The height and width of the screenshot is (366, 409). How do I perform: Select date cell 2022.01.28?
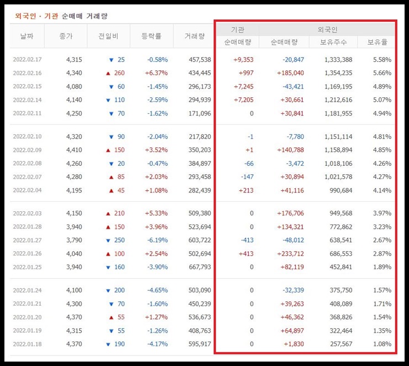[28, 227]
